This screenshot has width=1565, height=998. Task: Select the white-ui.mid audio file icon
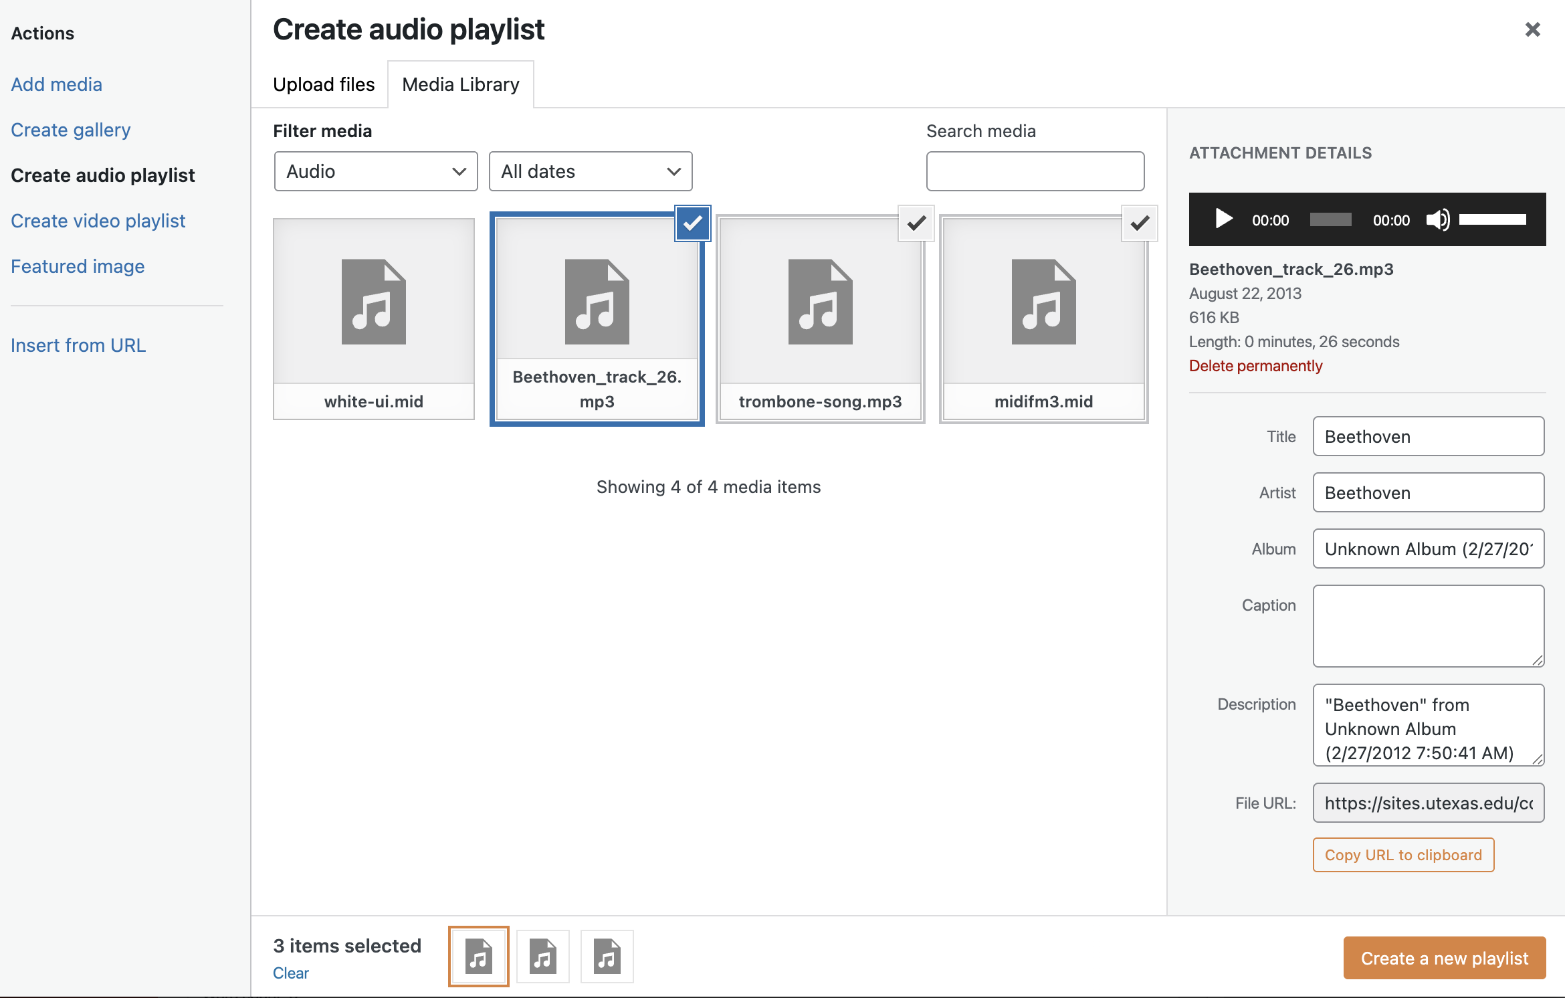[x=373, y=302]
